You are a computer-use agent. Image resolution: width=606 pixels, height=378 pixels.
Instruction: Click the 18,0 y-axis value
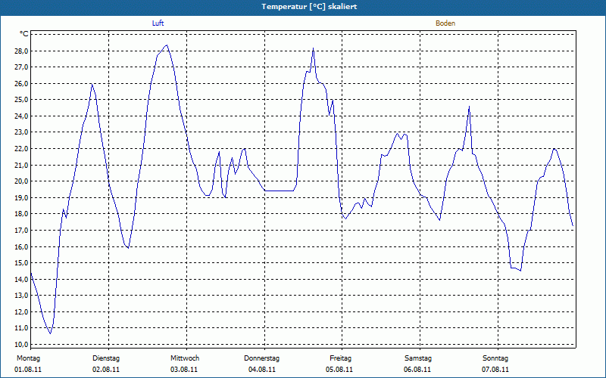21,214
